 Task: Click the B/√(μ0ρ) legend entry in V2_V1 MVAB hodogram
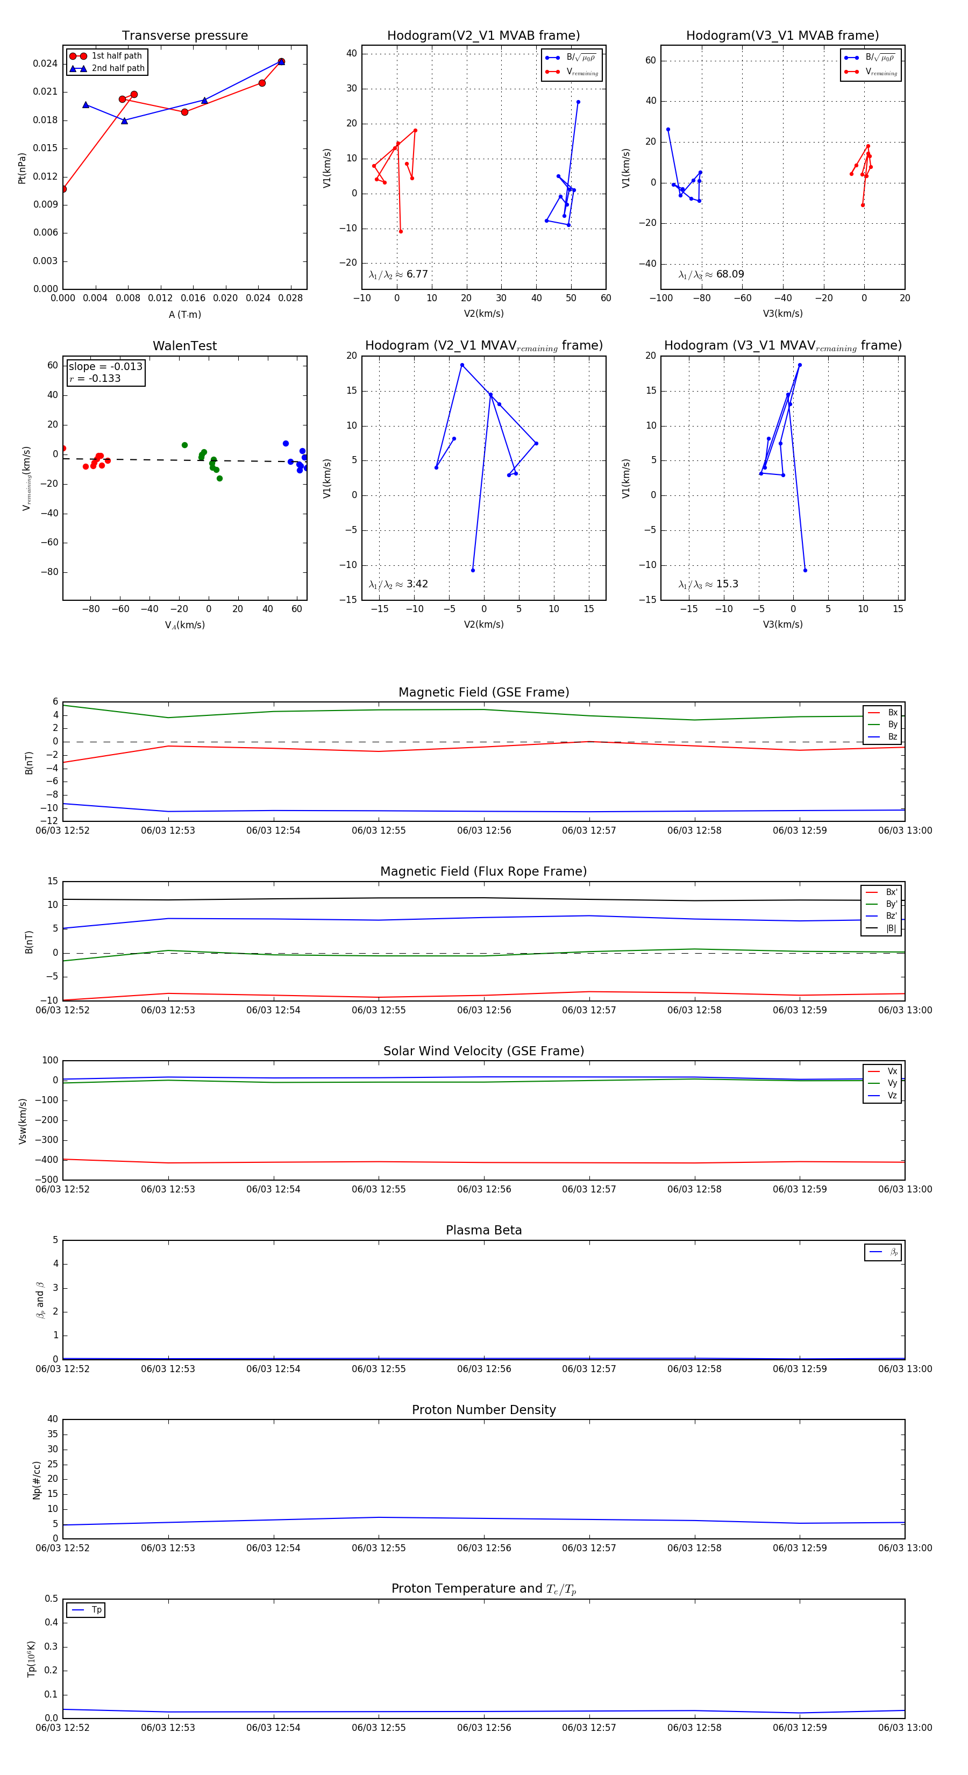tap(572, 58)
